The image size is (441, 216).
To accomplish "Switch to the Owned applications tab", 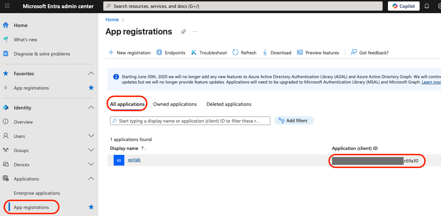I will [175, 104].
